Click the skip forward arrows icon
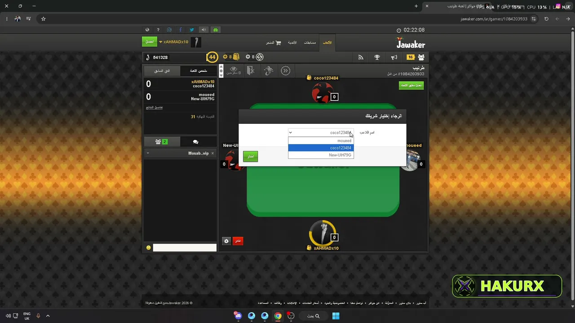The height and width of the screenshot is (323, 575). [x=286, y=70]
